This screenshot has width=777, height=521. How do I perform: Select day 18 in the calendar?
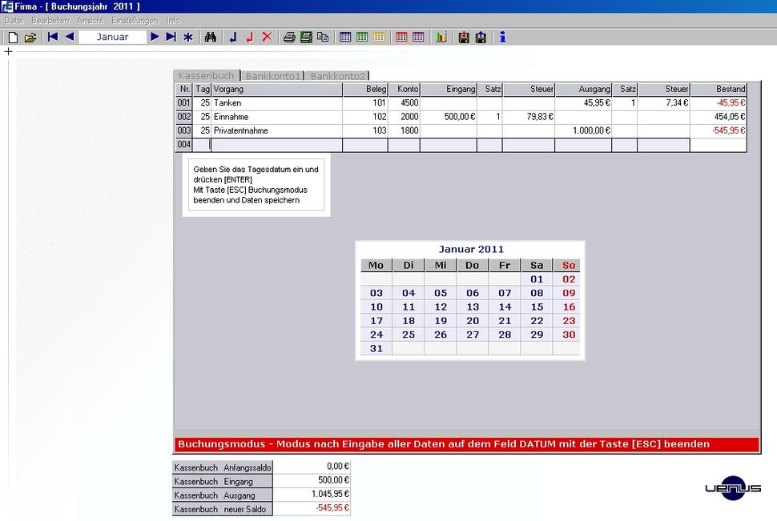coord(409,321)
